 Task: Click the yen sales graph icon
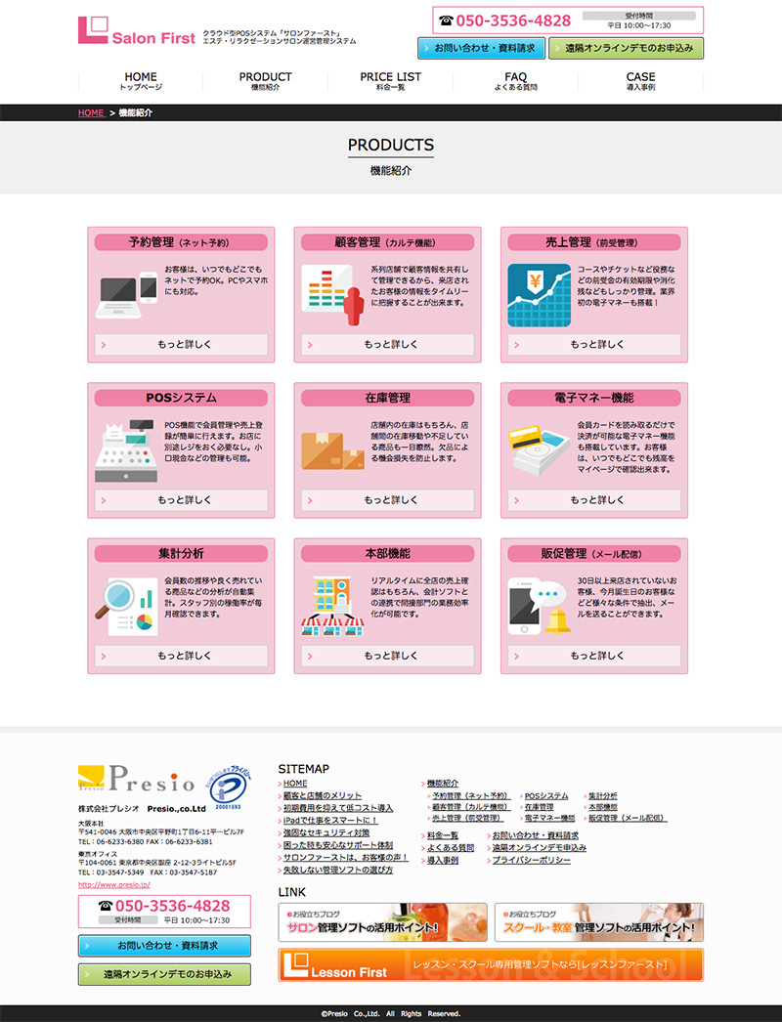539,295
